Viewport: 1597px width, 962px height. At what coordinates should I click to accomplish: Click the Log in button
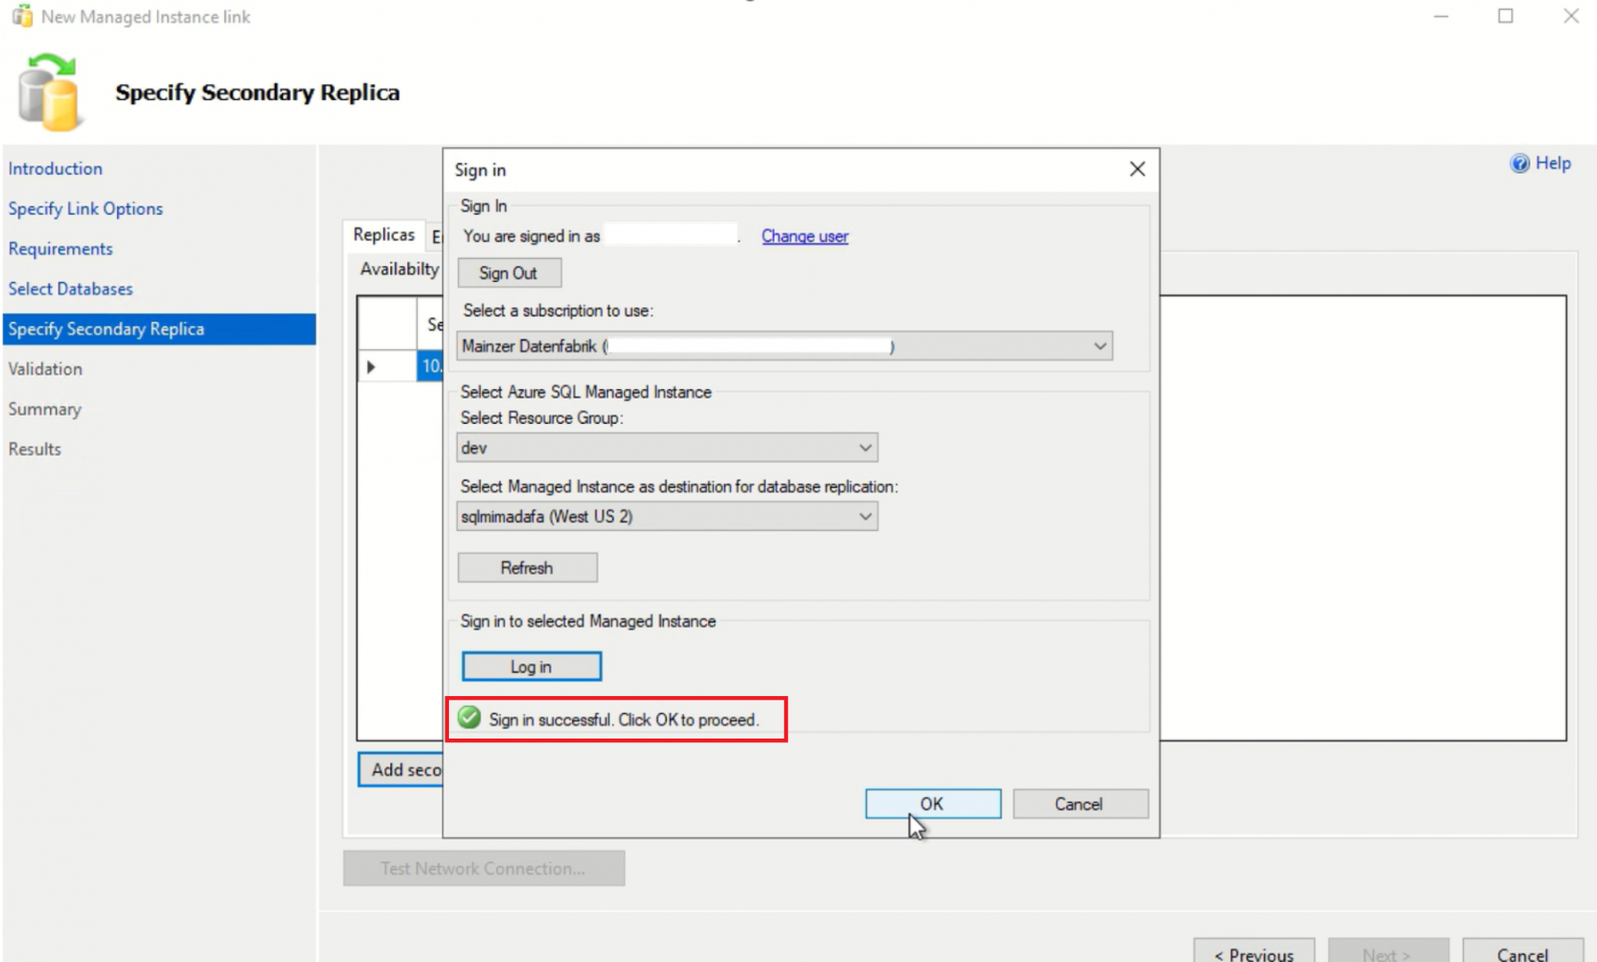click(x=531, y=667)
